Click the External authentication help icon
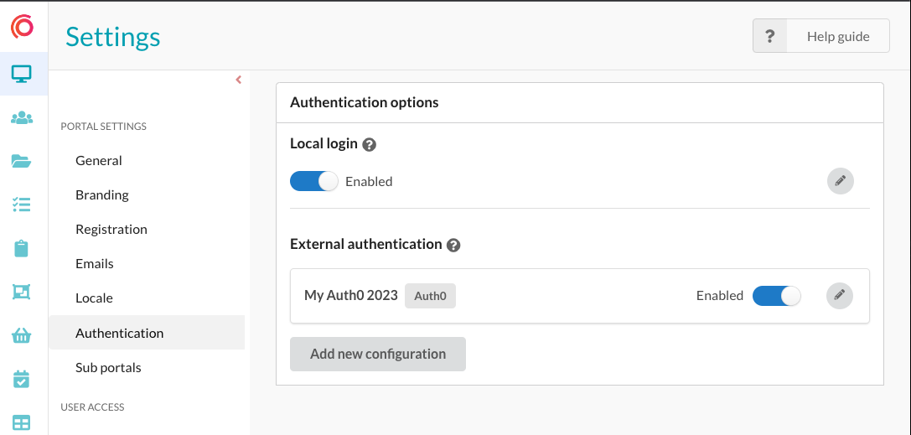Viewport: 911px width, 435px height. coord(453,245)
